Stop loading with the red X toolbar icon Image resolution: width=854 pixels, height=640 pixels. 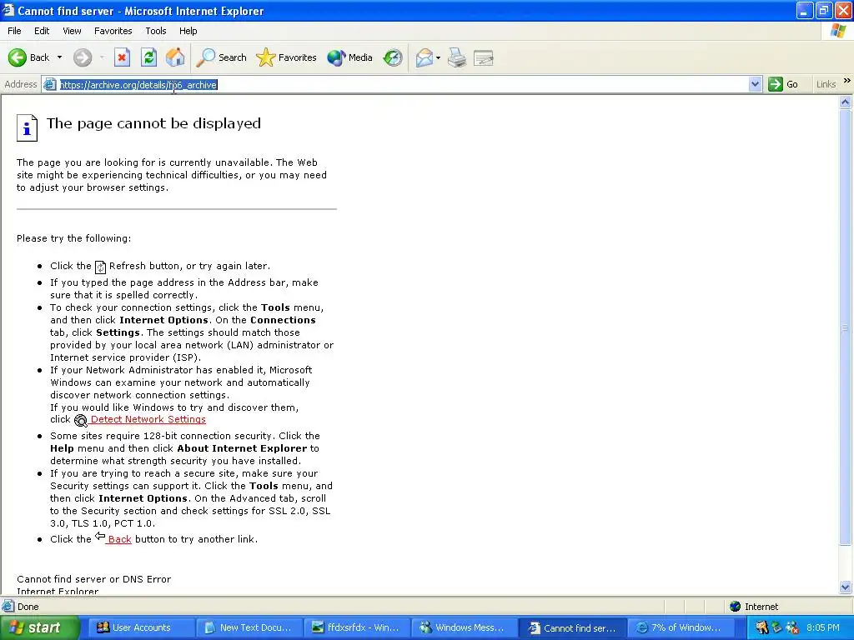122,57
